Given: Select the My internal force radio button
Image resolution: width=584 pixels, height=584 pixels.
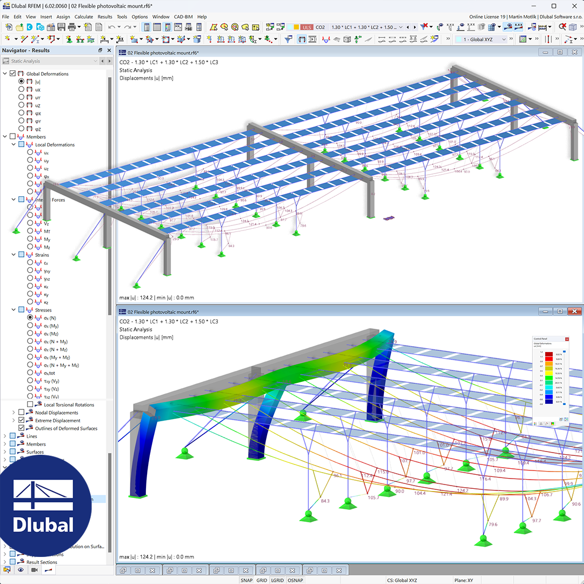Looking at the screenshot, I should click(x=30, y=239).
